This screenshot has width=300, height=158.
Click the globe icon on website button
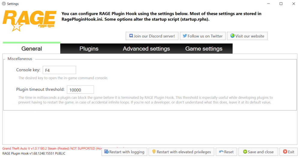pos(232,36)
